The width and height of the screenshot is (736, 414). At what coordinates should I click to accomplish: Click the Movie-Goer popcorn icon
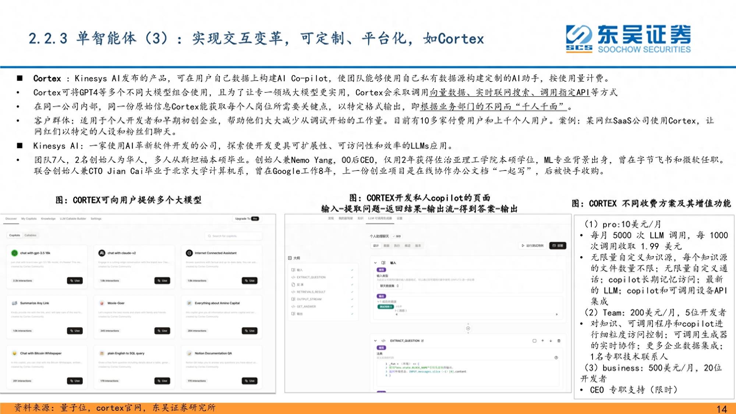pyautogui.click(x=102, y=303)
